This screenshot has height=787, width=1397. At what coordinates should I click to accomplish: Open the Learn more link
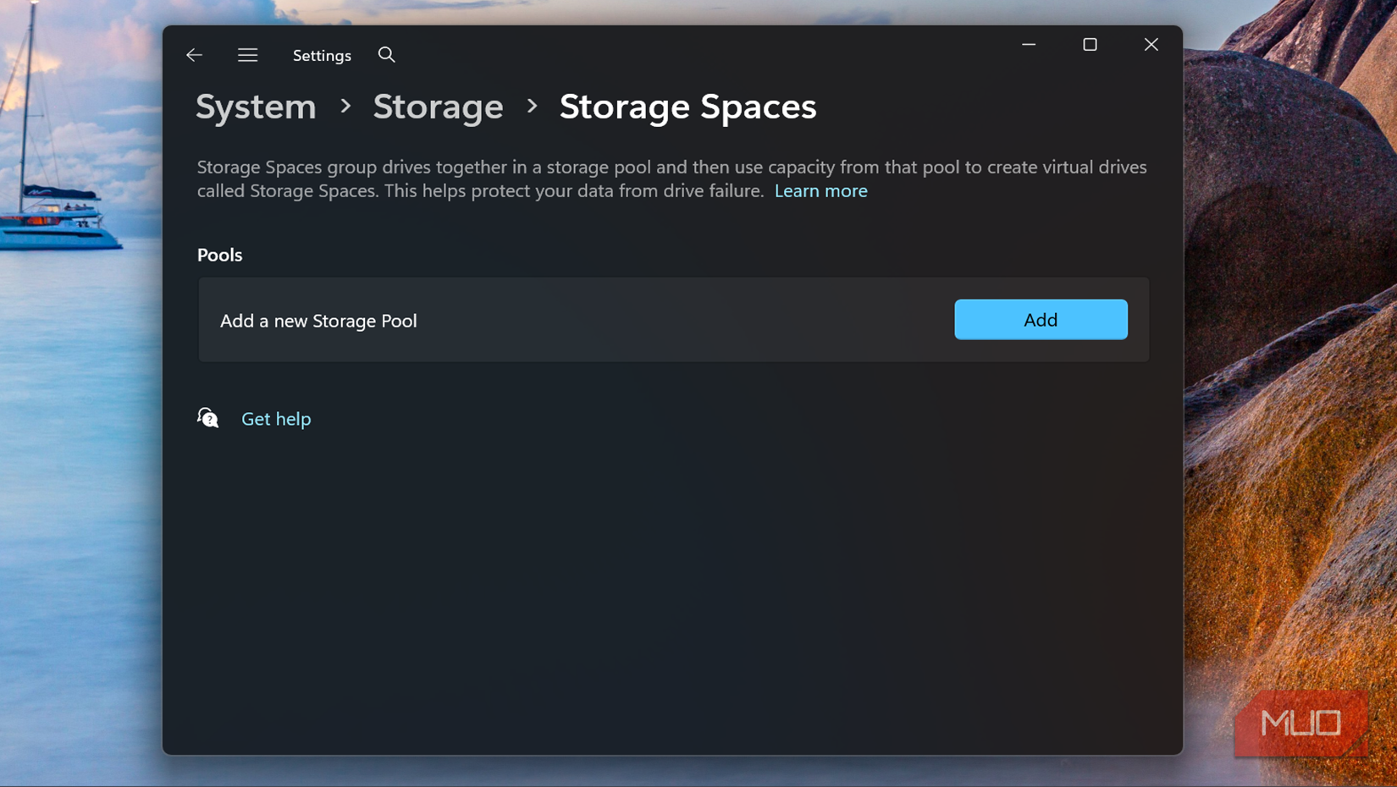820,191
